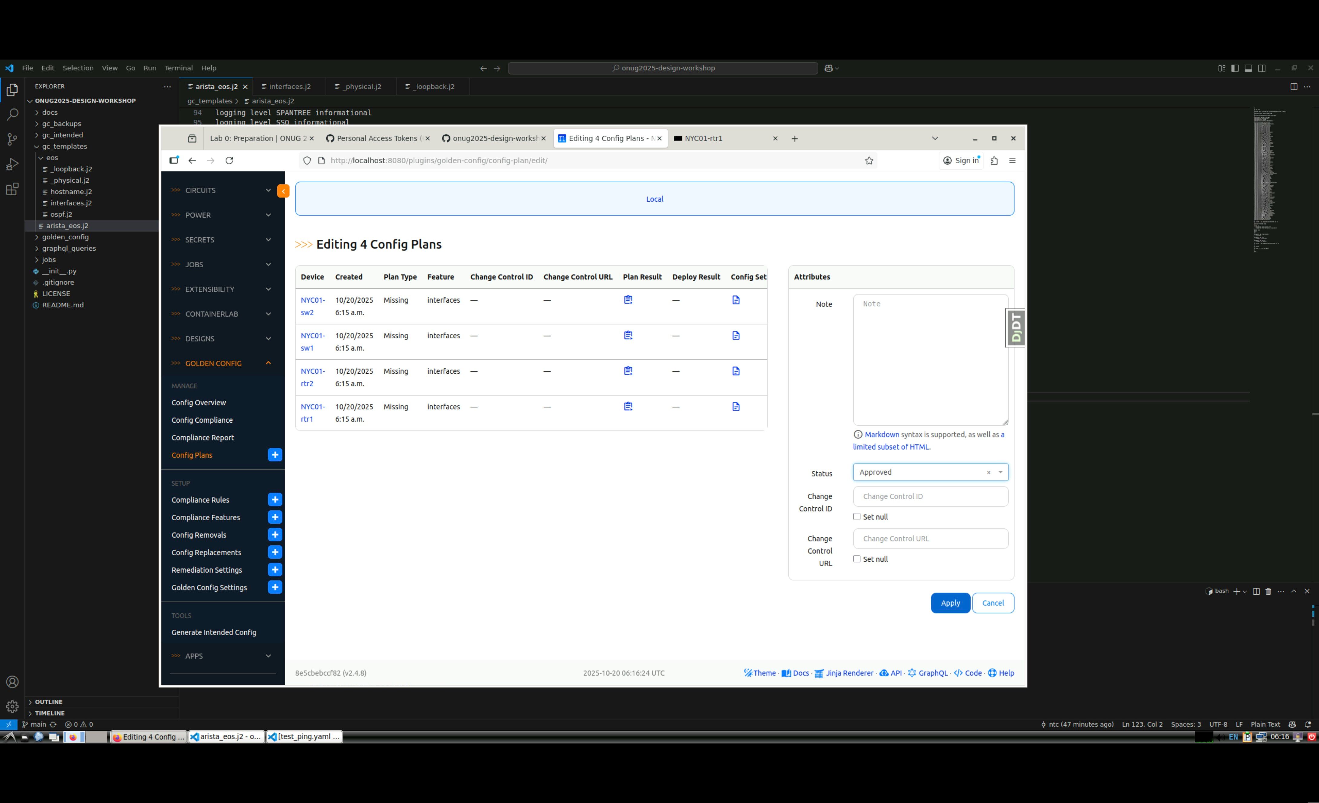The height and width of the screenshot is (803, 1319).
Task: Expand the golden_config folder in Explorer
Action: pos(65,237)
